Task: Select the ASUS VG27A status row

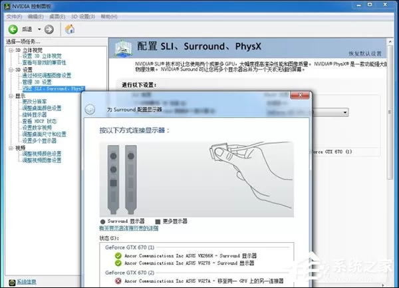Action: 199,281
